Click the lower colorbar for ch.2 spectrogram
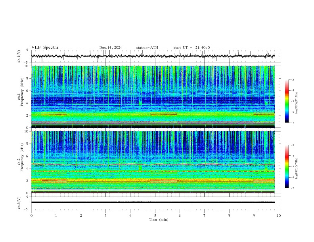Viewport: 314px width, 242px height. [287, 166]
